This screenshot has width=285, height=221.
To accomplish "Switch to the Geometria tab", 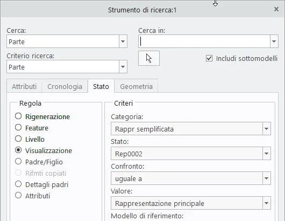I will click(x=136, y=86).
